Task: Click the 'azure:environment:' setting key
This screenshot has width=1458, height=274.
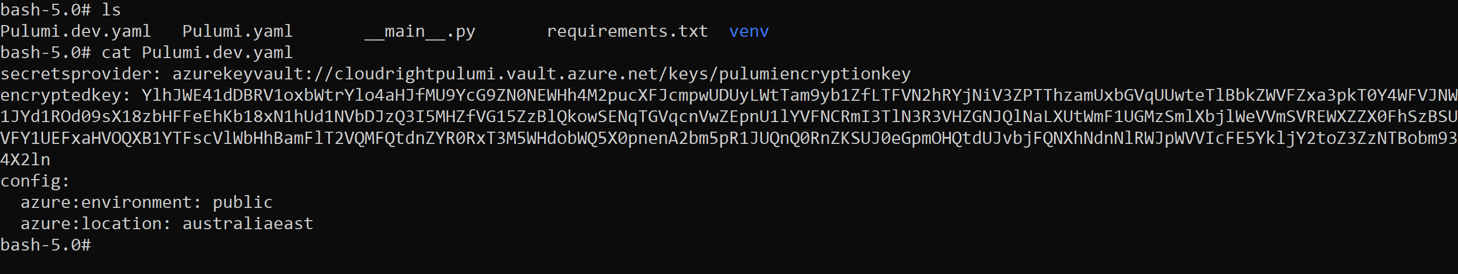Action: pyautogui.click(x=111, y=202)
